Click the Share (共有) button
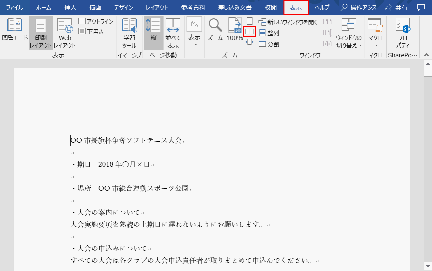432x271 pixels. tap(396, 7)
